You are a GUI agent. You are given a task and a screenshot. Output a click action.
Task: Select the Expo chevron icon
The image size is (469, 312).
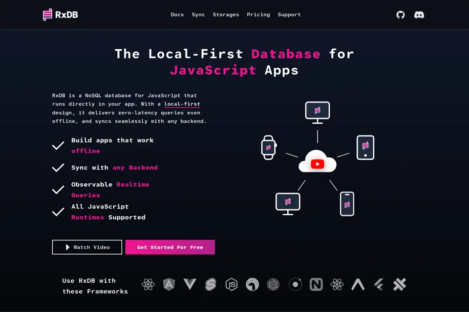[x=358, y=284]
